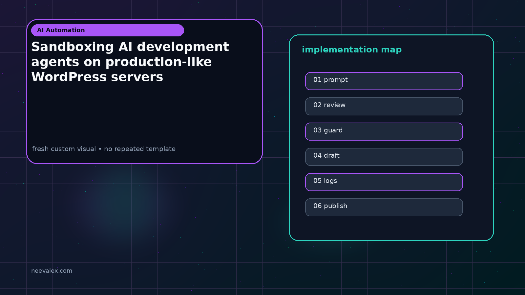Select the 01 prompt step
Image resolution: width=525 pixels, height=295 pixels.
pyautogui.click(x=384, y=81)
